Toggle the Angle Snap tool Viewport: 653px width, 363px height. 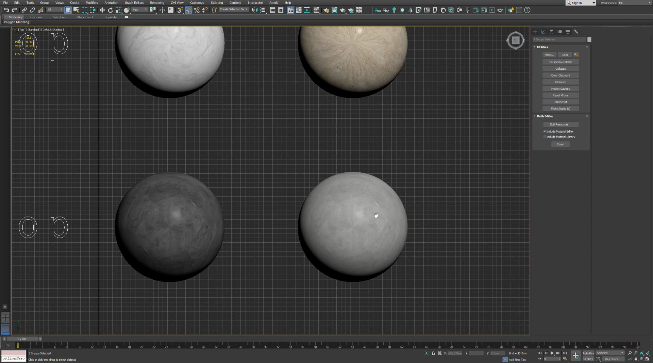click(x=188, y=10)
